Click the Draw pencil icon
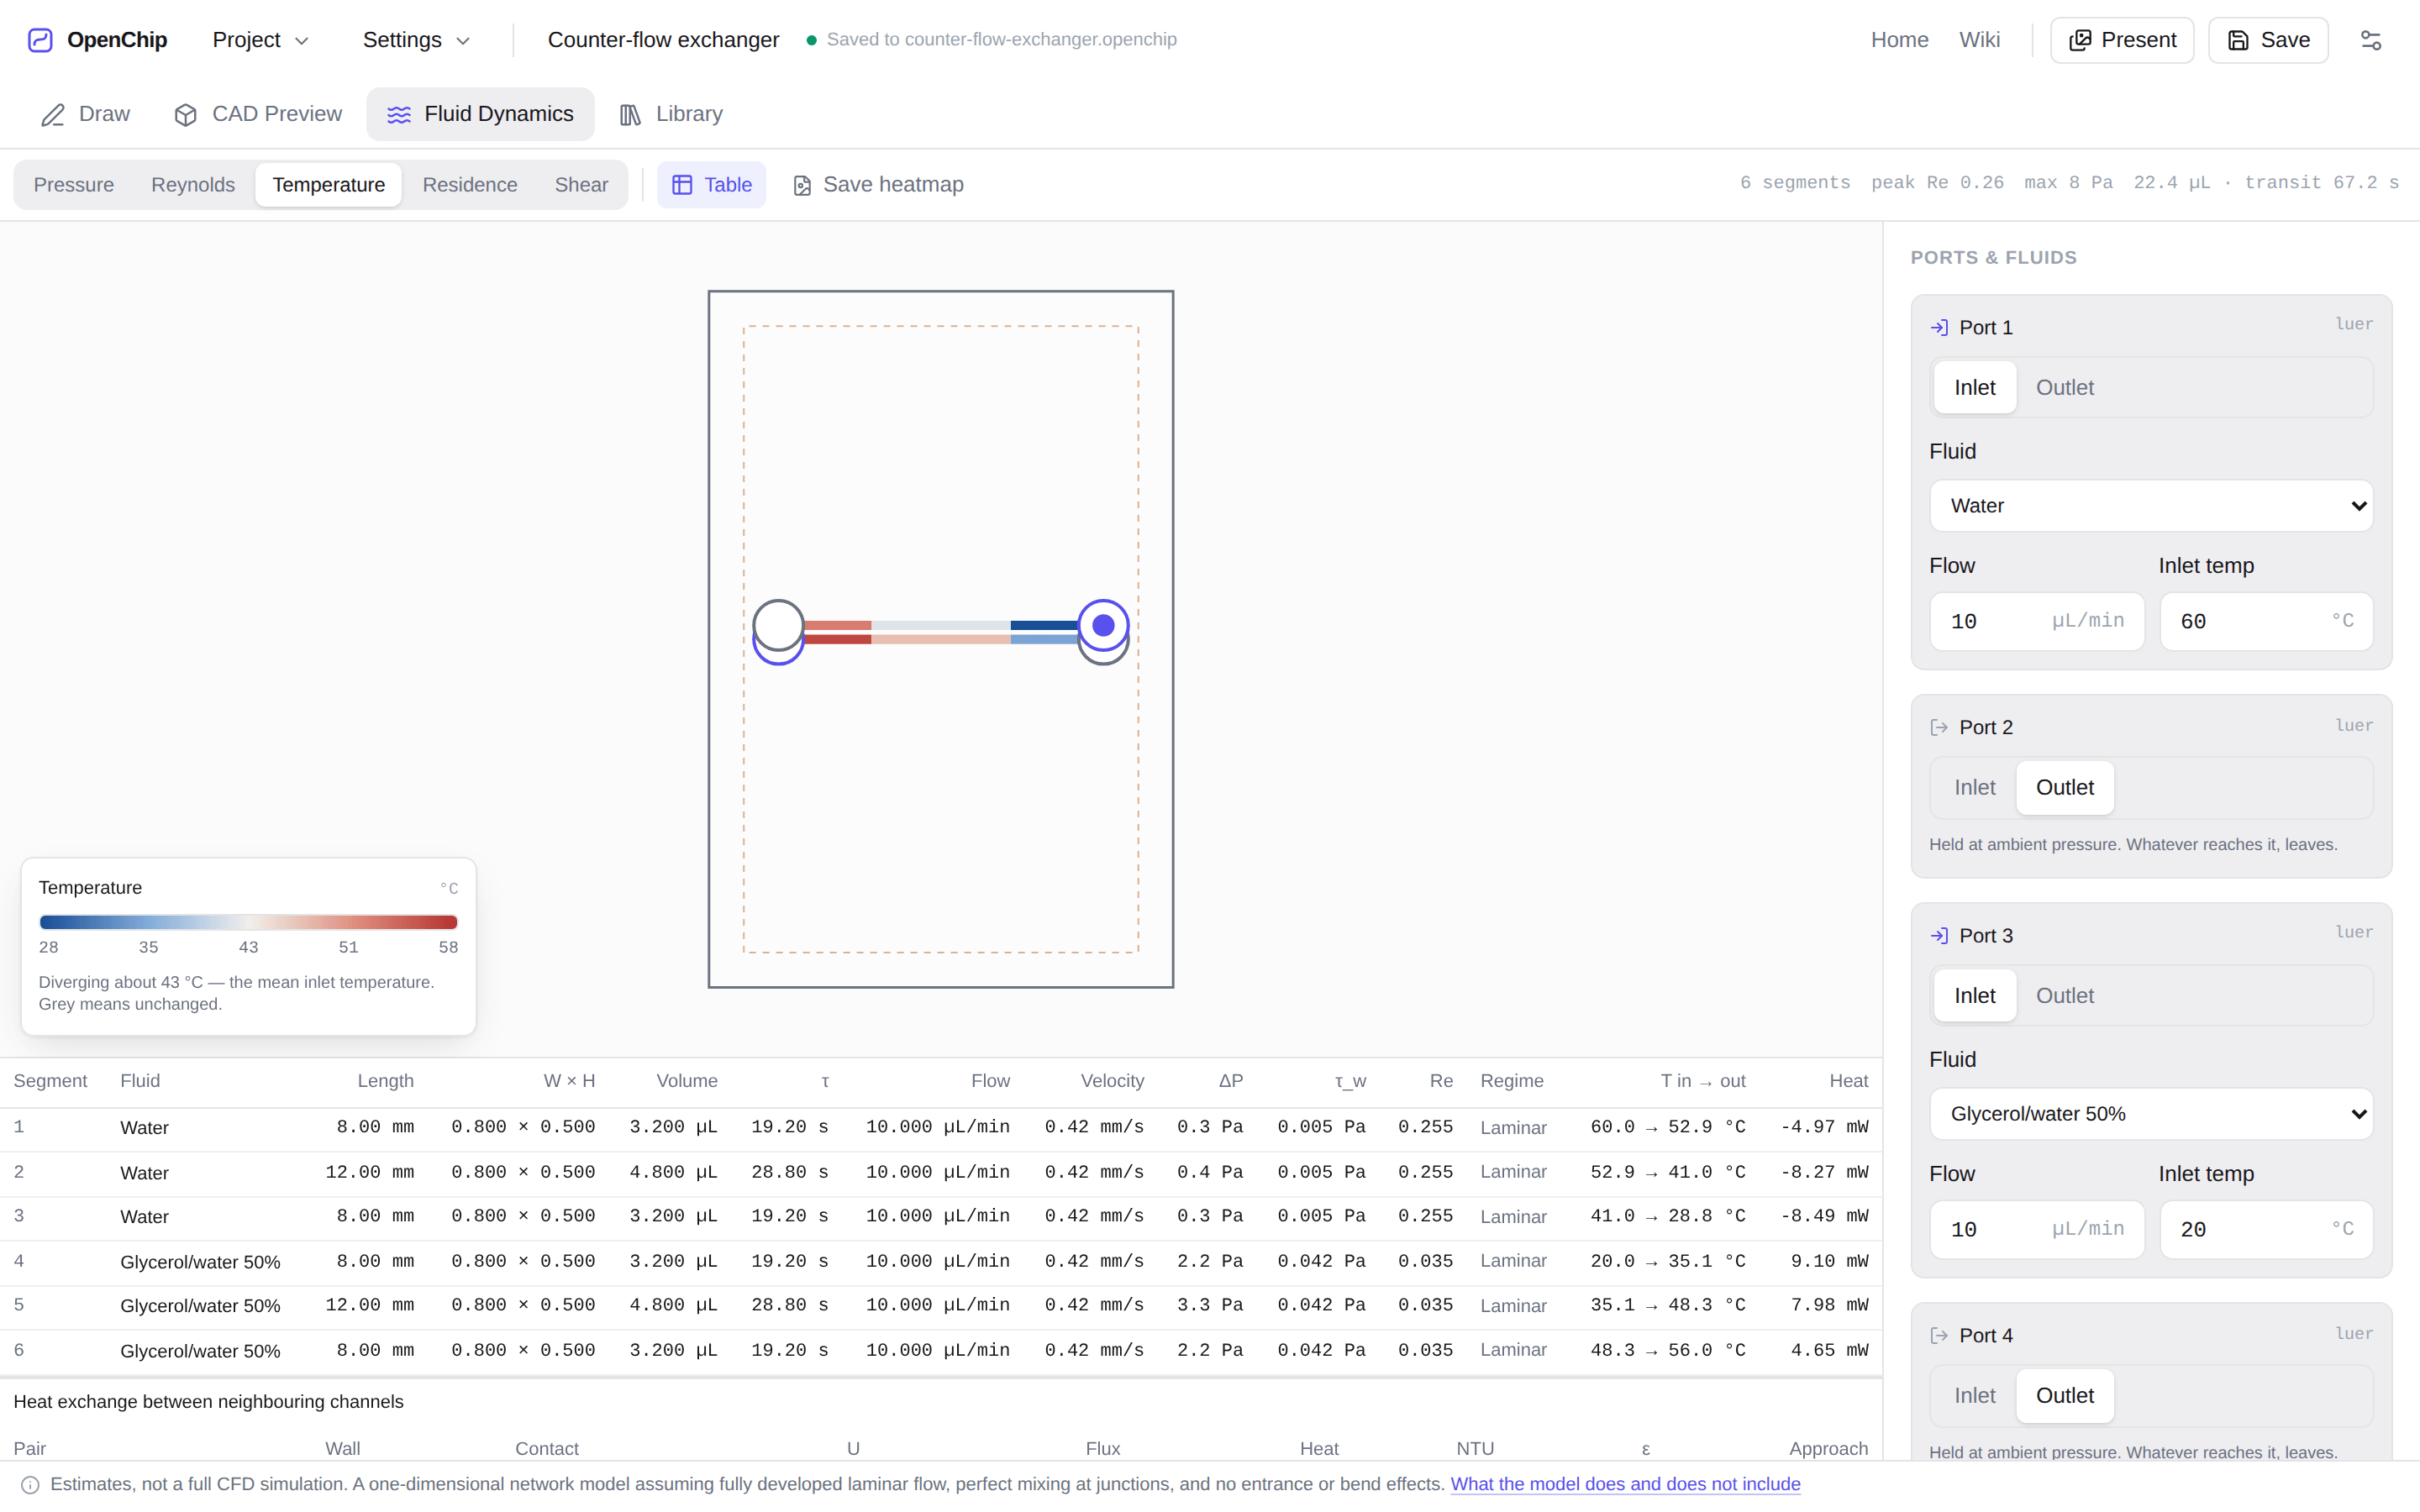Viewport: 2420px width, 1512px height. [x=53, y=115]
